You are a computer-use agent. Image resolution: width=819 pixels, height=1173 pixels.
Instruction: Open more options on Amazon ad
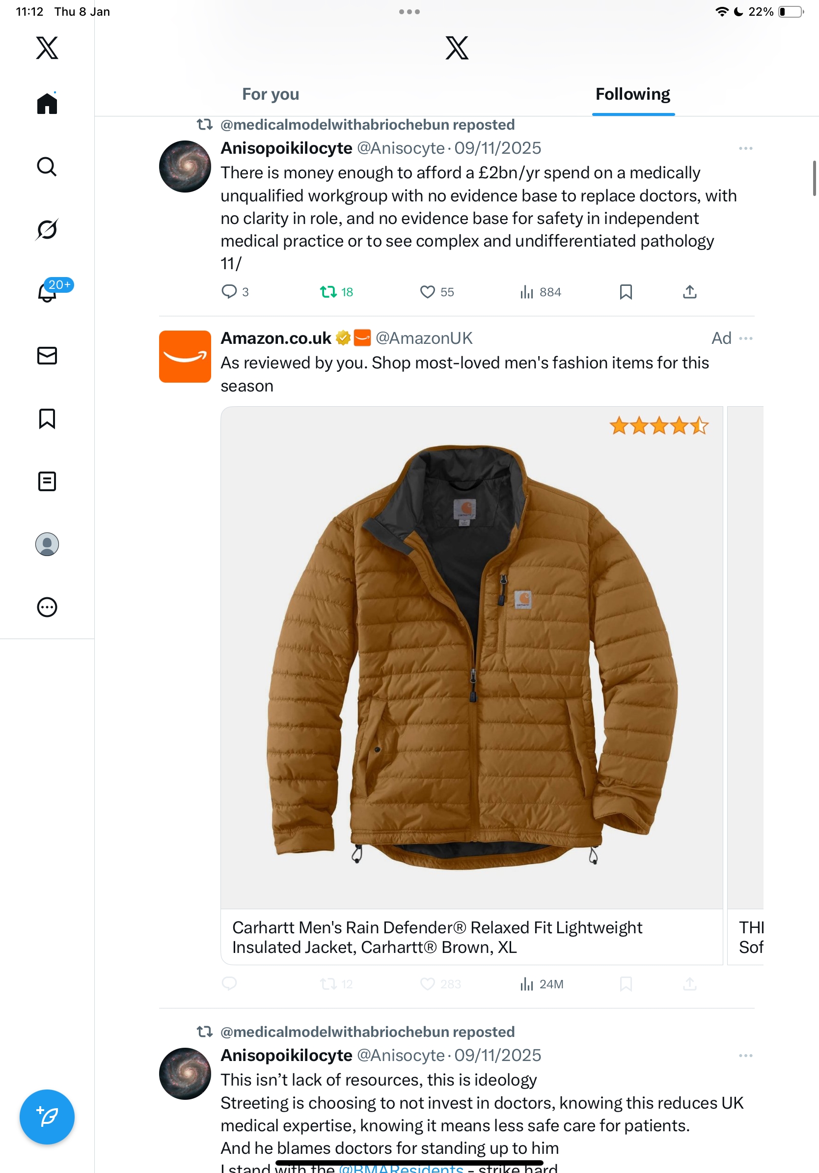(x=745, y=338)
